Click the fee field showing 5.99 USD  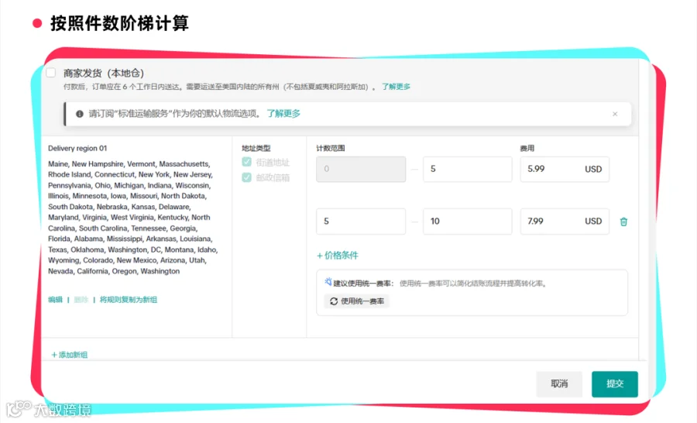click(565, 169)
